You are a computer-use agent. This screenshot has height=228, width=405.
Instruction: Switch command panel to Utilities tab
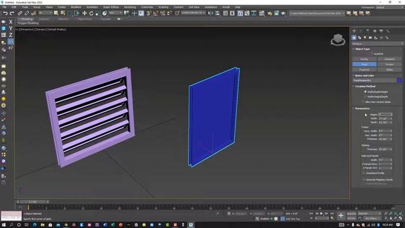click(x=388, y=31)
